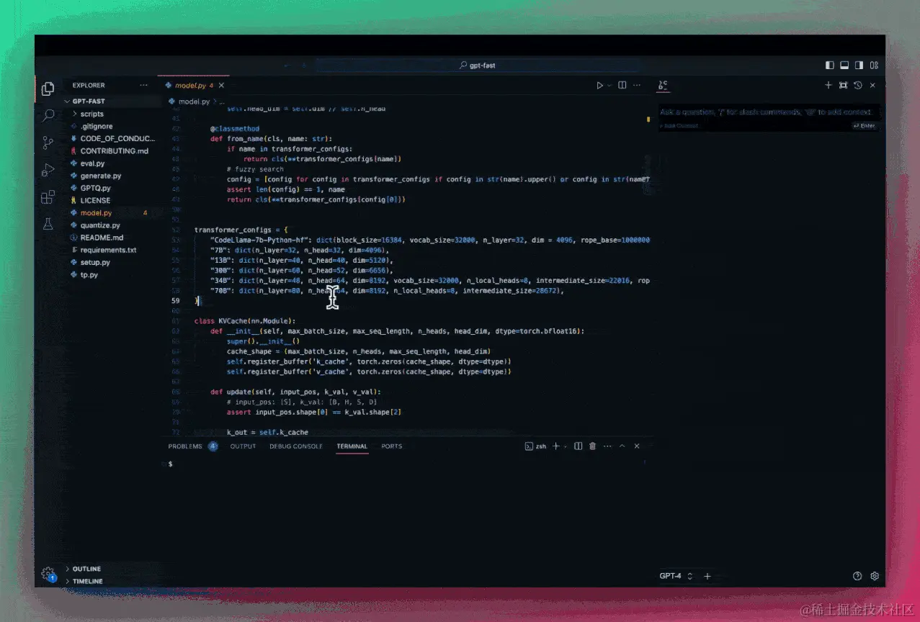Viewport: 920px width, 622px height.
Task: Open the GPT-4 model selector
Action: tap(676, 576)
